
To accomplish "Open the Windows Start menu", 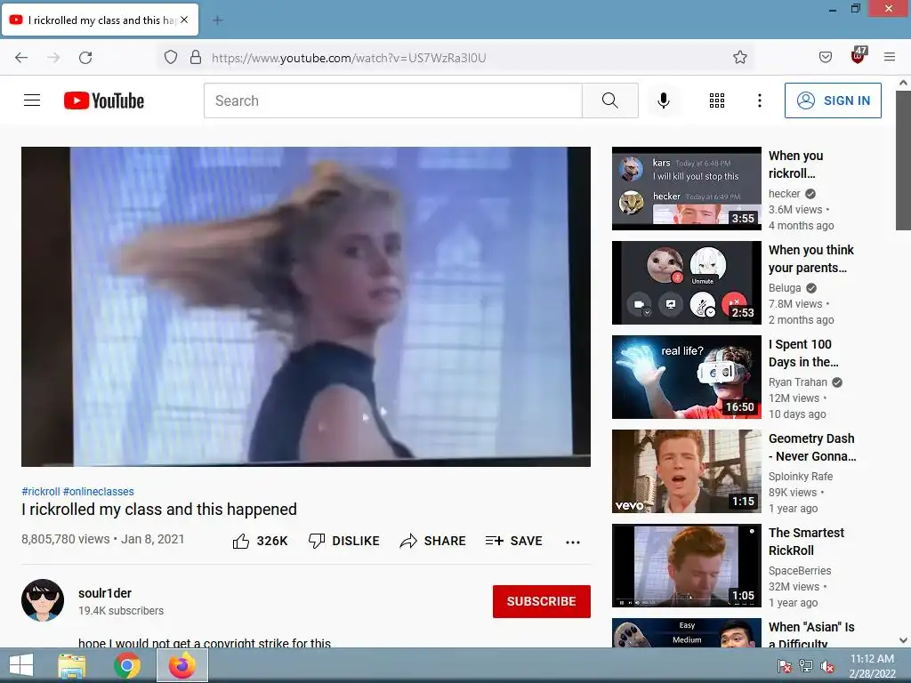I will pyautogui.click(x=21, y=665).
